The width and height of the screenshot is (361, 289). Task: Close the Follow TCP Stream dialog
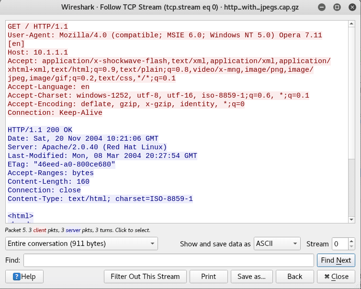click(336, 277)
